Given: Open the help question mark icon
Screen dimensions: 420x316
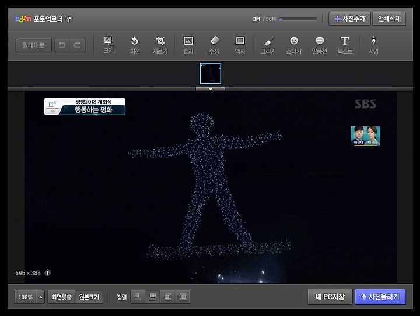Looking at the screenshot, I should point(69,19).
